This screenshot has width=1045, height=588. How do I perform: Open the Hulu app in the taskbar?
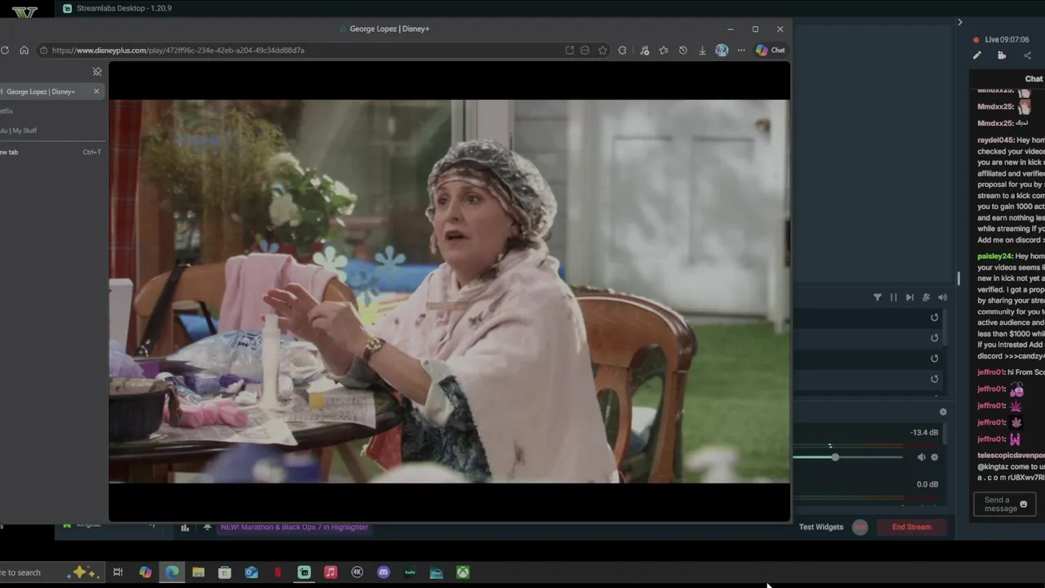click(410, 572)
